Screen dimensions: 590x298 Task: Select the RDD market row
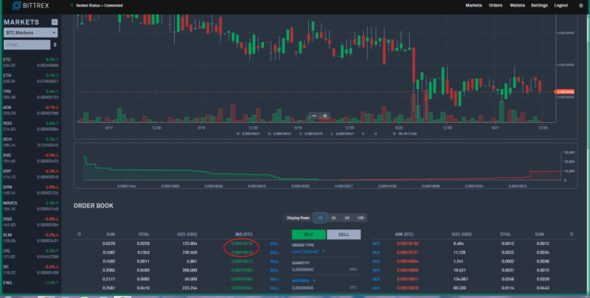click(30, 126)
